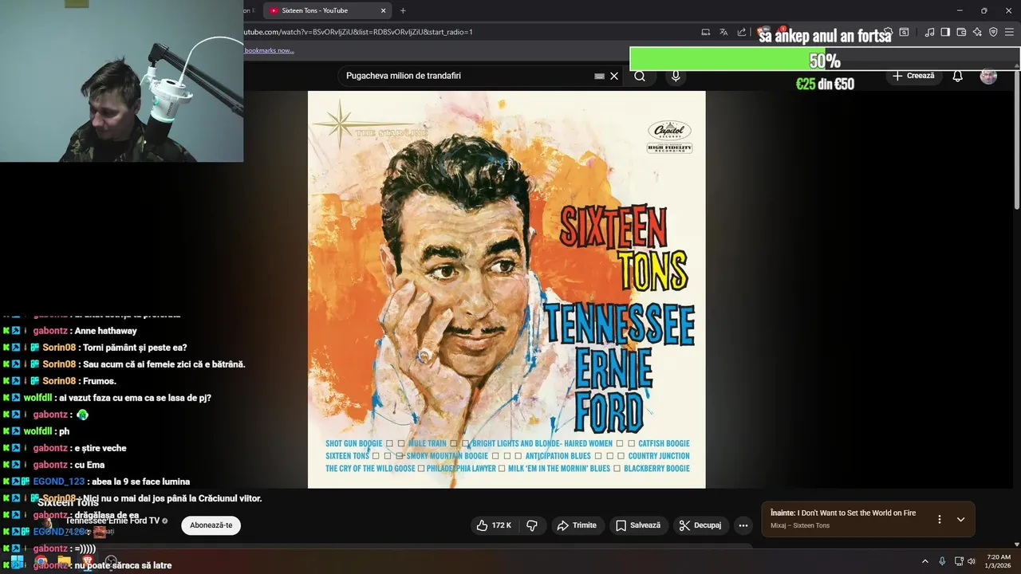Viewport: 1021px width, 574px height.
Task: Open the YouTube account avatar menu
Action: coord(988,76)
